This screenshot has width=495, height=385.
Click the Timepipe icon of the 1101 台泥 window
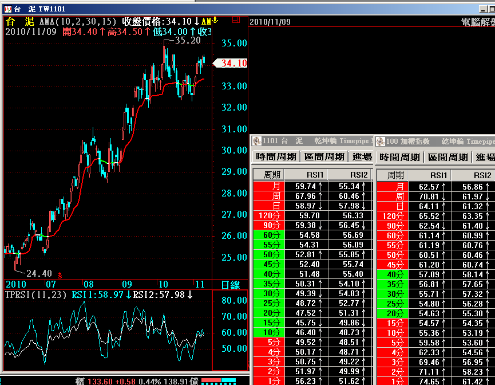coord(256,141)
